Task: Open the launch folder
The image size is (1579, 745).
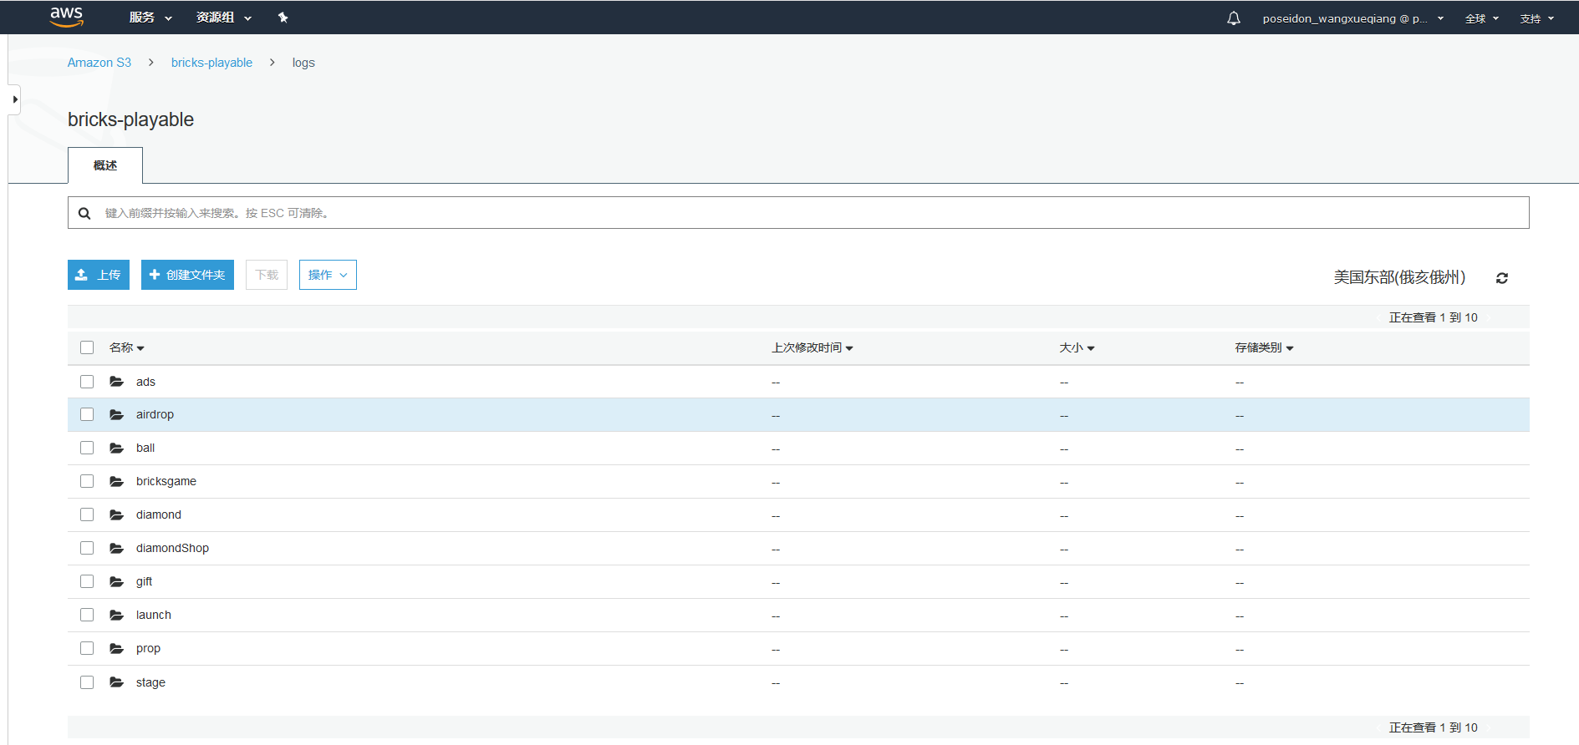Action: (x=154, y=615)
